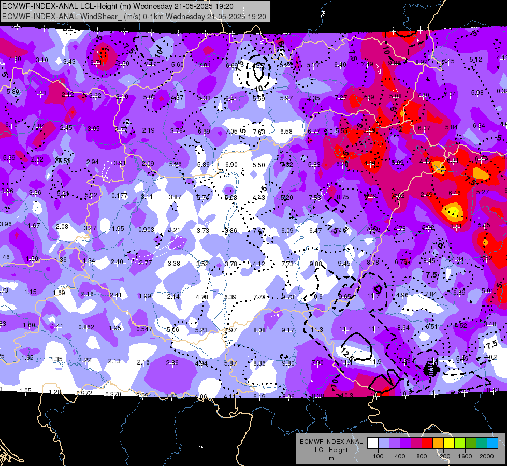Click the grid value 9.65
The width and height of the screenshot is (507, 466).
[x=345, y=297]
